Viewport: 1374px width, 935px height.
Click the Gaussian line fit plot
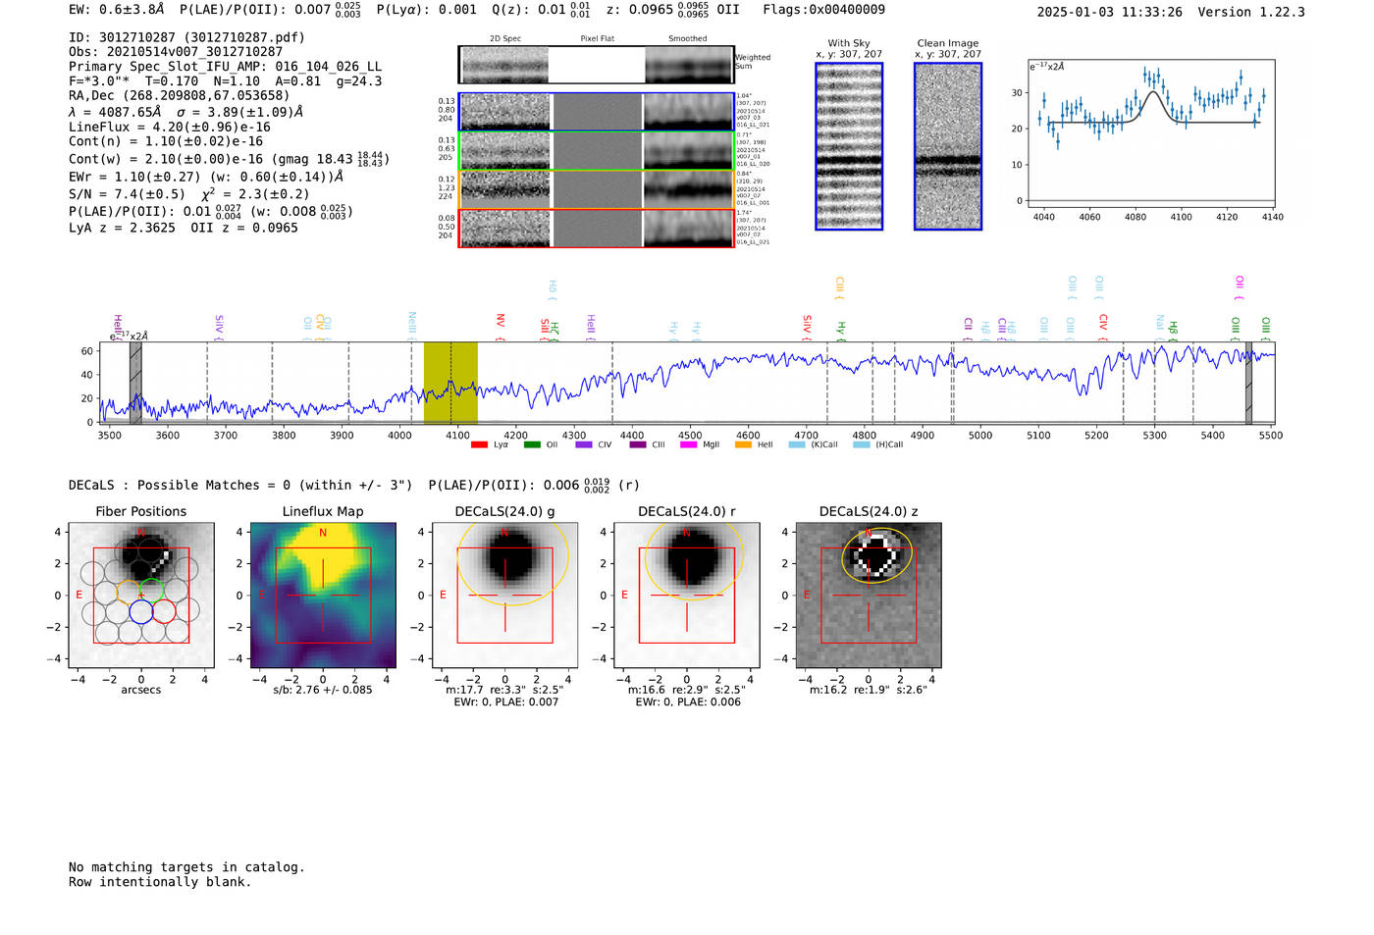[1151, 133]
